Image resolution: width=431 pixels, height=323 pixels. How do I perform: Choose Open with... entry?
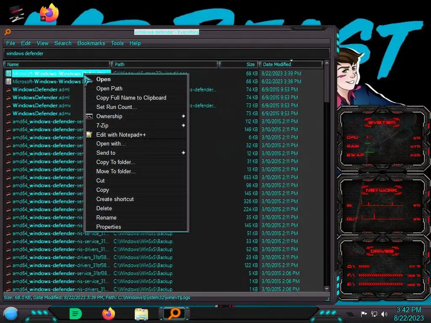click(136, 144)
